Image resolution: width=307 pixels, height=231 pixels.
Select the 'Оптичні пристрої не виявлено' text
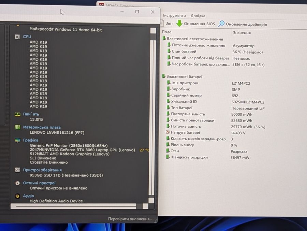[59, 188]
